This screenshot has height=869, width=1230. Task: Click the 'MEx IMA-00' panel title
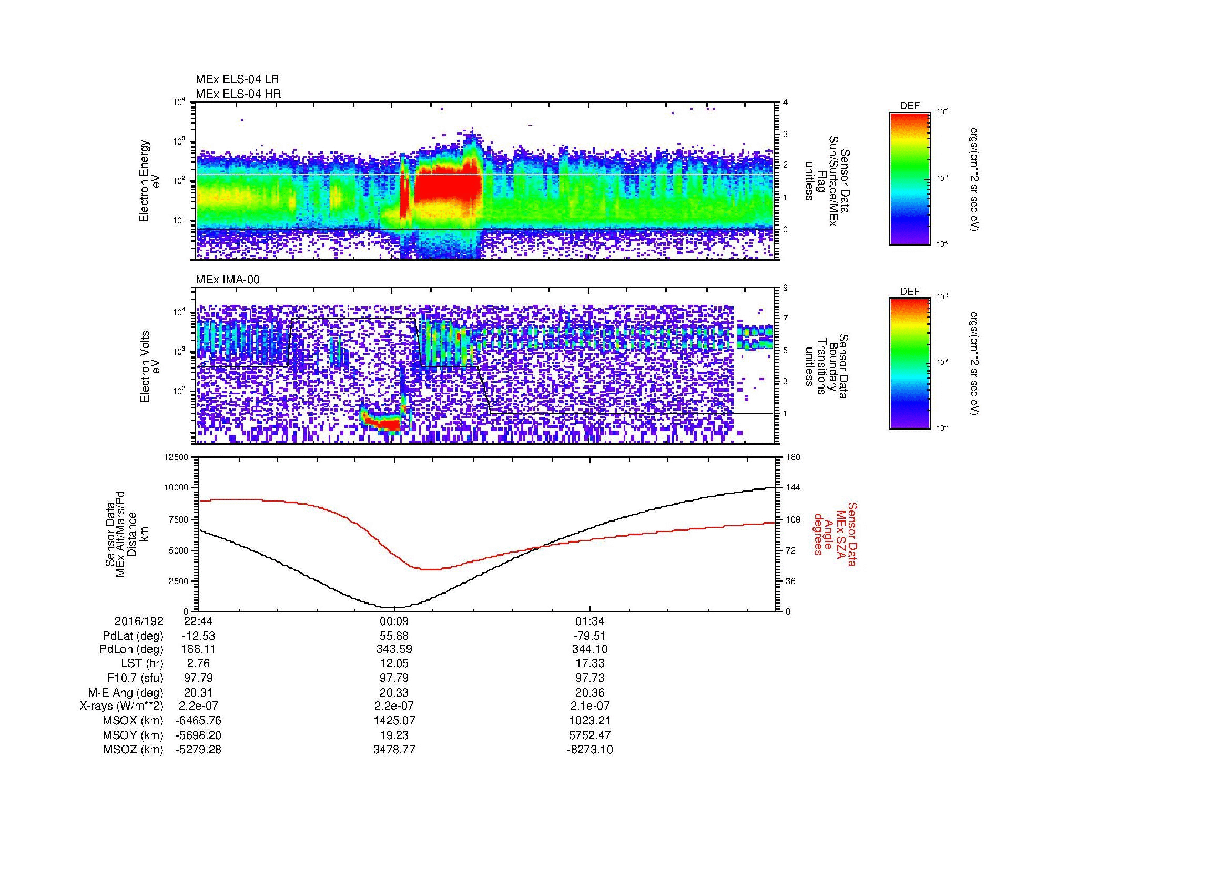click(228, 280)
